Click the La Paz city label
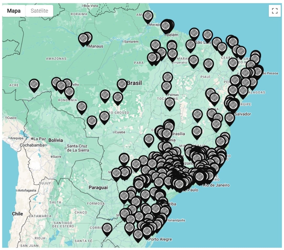The image size is (284, 250). (40, 139)
